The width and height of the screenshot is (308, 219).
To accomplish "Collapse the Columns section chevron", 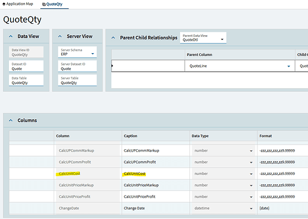I will click(x=11, y=121).
